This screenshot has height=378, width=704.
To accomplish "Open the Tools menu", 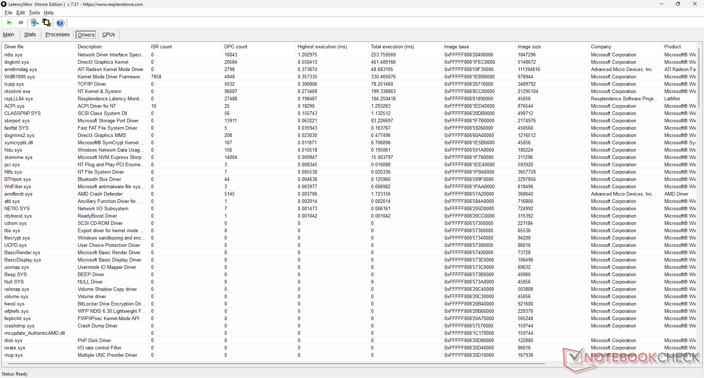I will 34,12.
